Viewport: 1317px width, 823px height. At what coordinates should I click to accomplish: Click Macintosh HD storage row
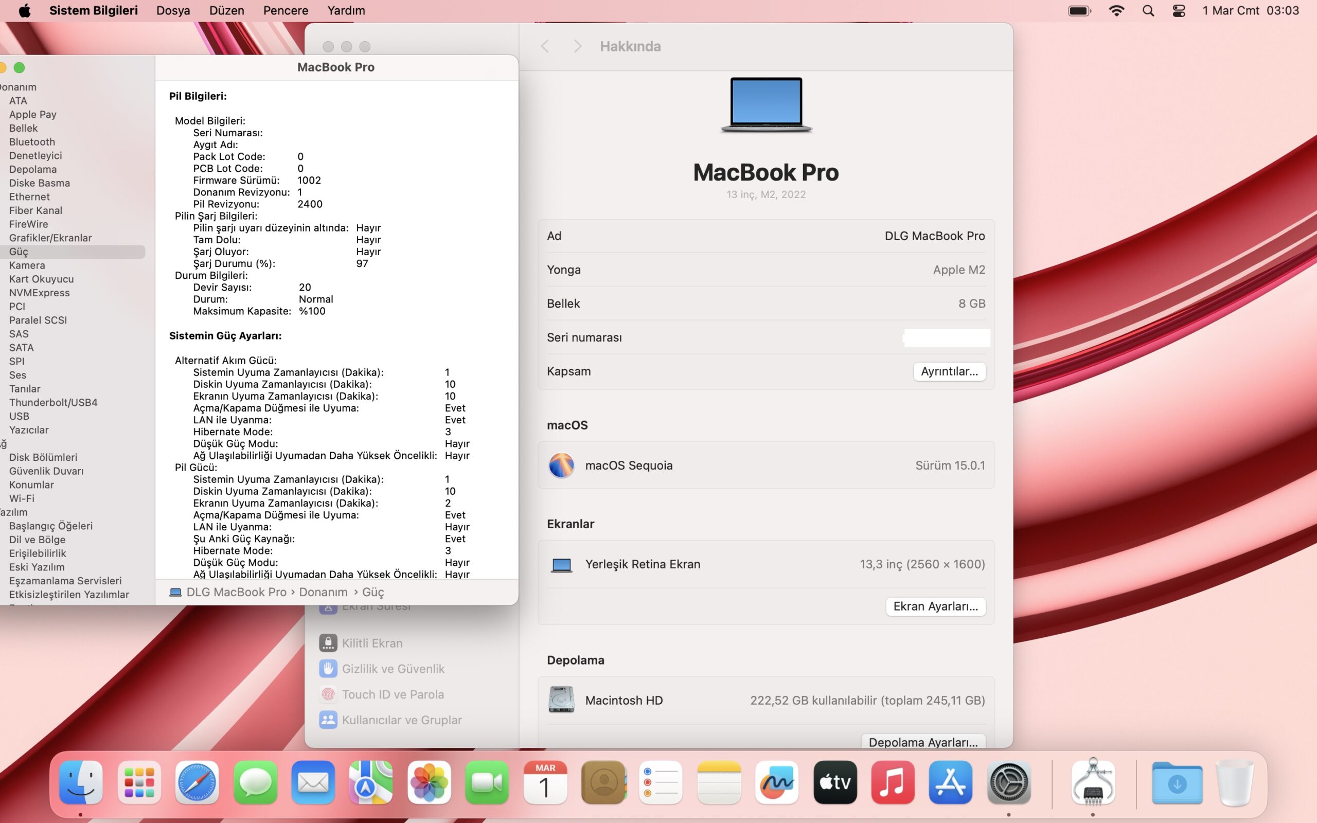pos(766,700)
